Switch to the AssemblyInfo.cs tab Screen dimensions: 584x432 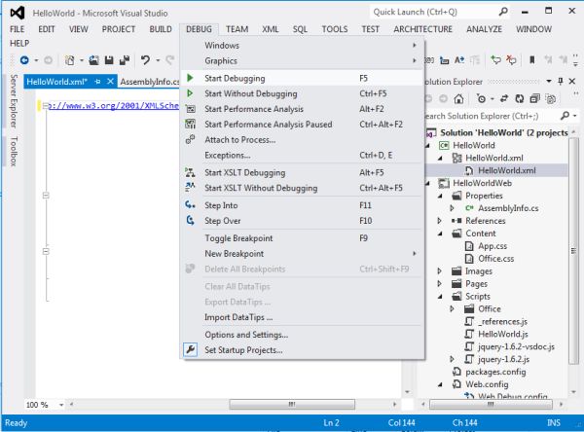coord(149,82)
